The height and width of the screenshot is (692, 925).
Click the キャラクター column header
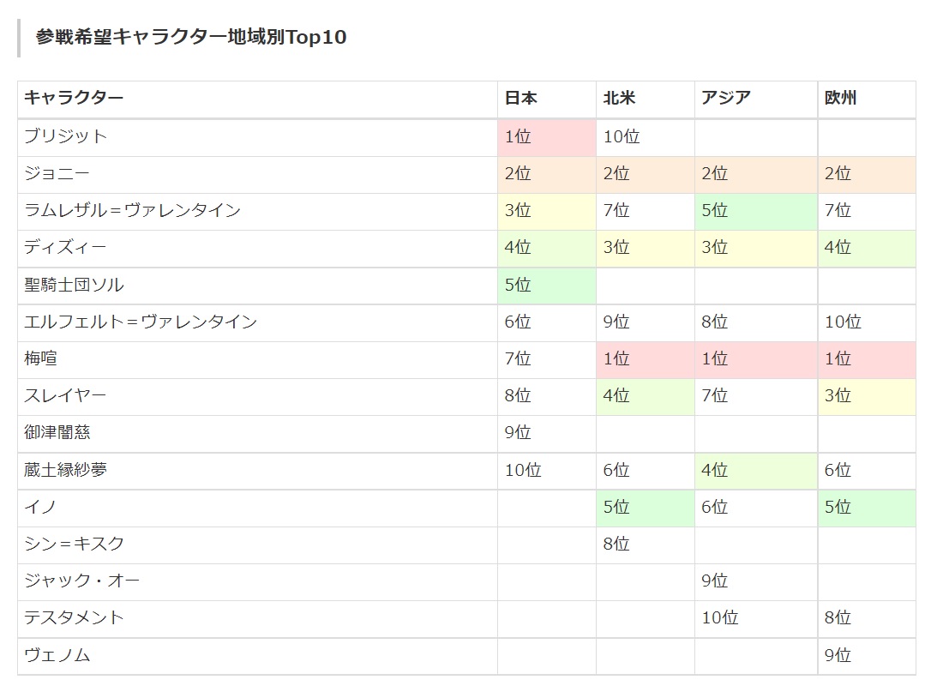[74, 99]
